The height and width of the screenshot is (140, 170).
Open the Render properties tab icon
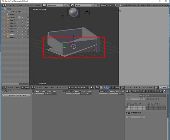coord(133,91)
